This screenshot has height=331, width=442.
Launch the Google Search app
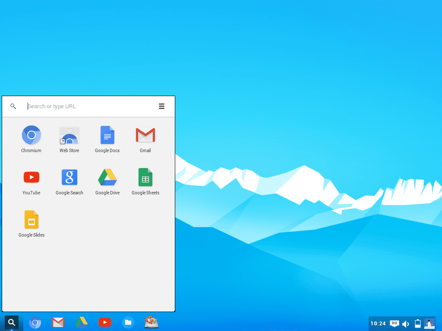tap(69, 177)
